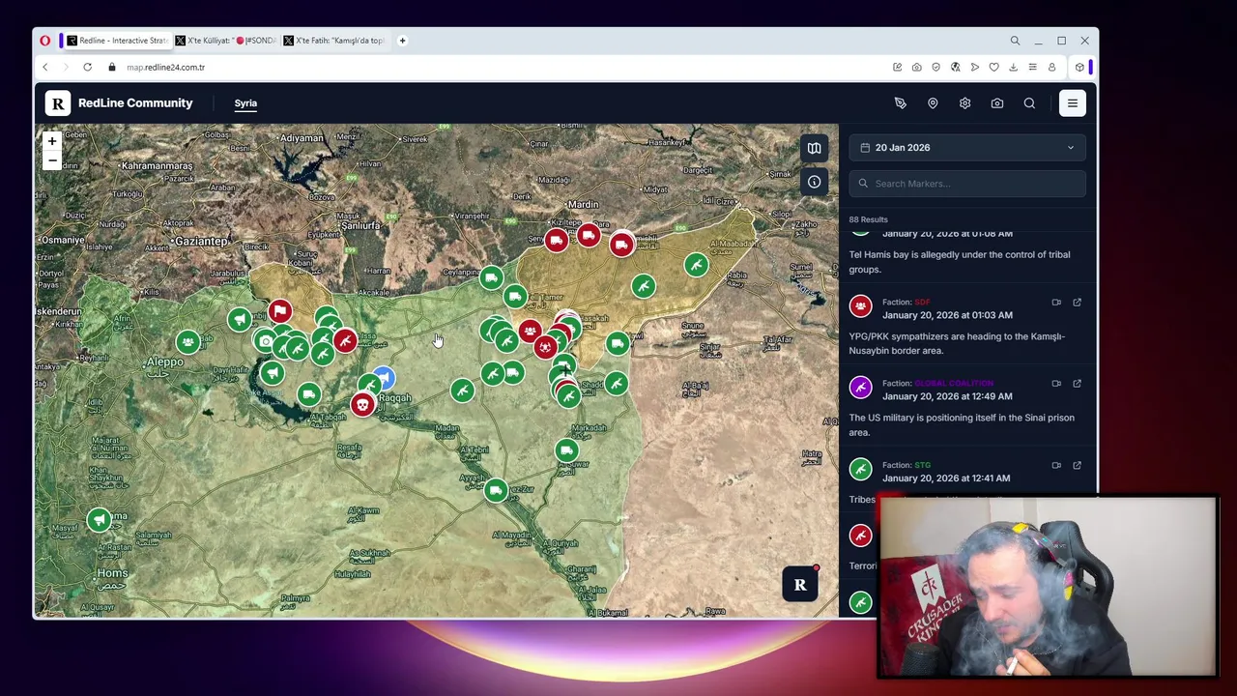Open external link of STG 12:41 AM entry
Image resolution: width=1237 pixels, height=696 pixels.
click(x=1077, y=466)
